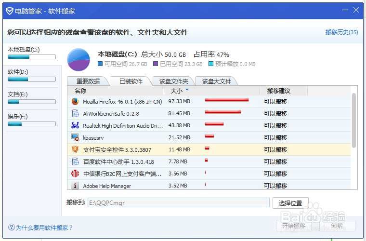Open the 该盘大文件 tab
This screenshot has width=366, height=241.
pos(217,81)
